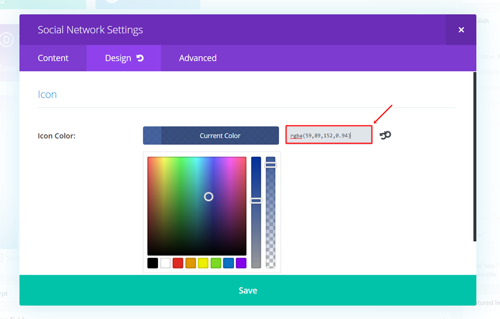The width and height of the screenshot is (500, 319).
Task: Choose the orange palette swatch
Action: tap(190, 263)
